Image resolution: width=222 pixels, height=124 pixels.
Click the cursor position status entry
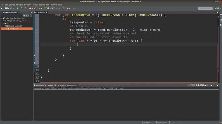[173, 122]
